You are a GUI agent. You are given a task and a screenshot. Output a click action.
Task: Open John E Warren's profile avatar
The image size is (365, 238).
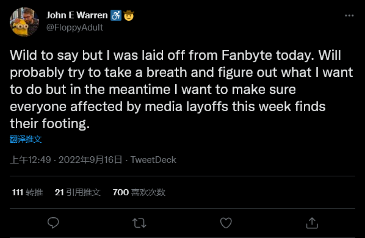pos(24,21)
